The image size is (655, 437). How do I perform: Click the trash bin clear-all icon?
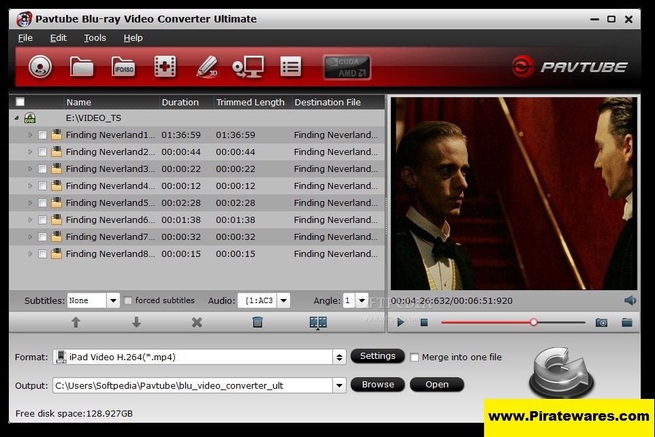(x=257, y=322)
